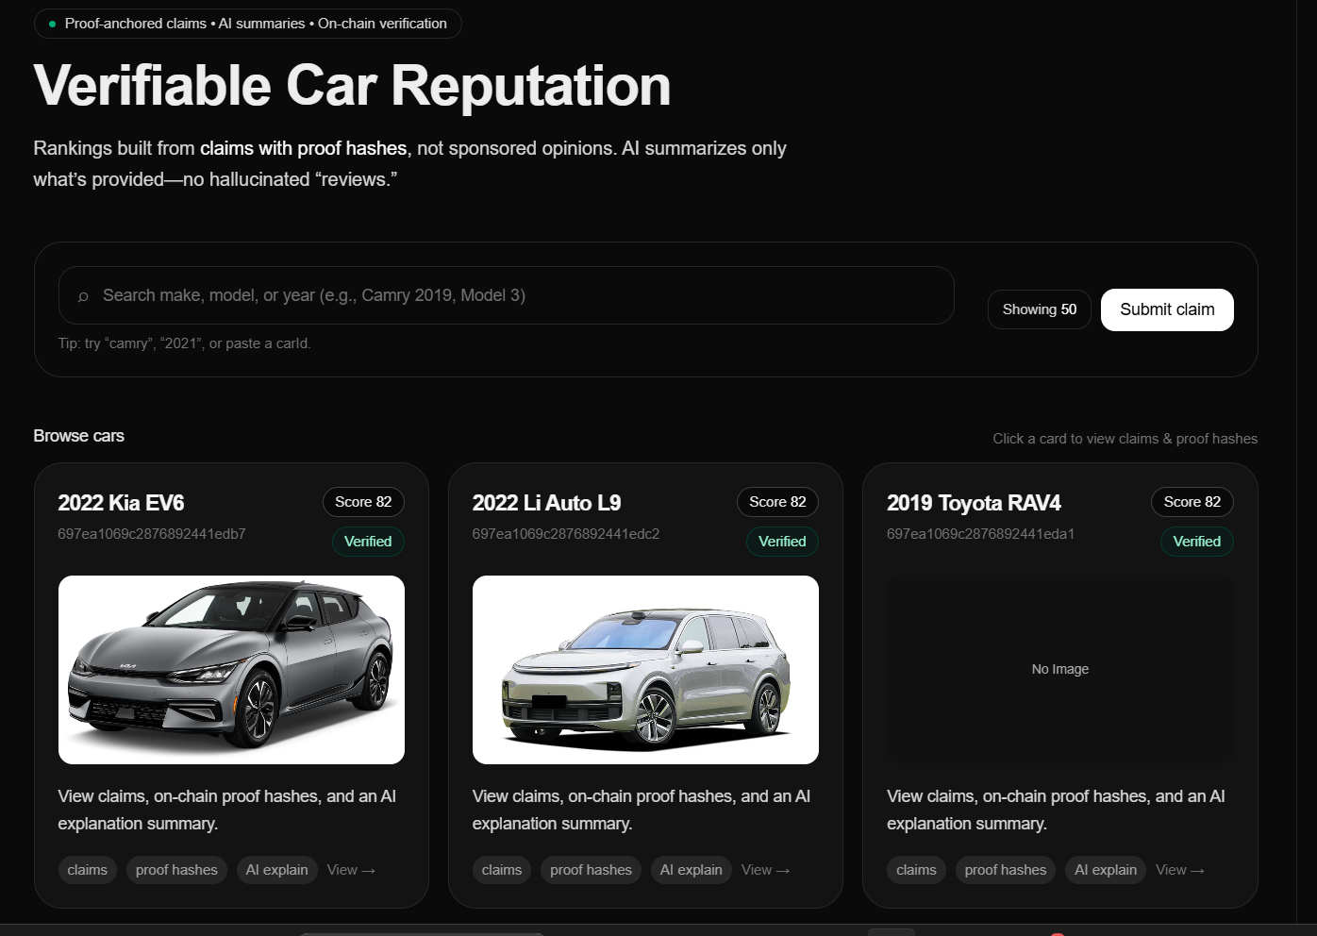Open the 2022 Li Auto L9 card title
The image size is (1317, 936).
[x=546, y=503]
